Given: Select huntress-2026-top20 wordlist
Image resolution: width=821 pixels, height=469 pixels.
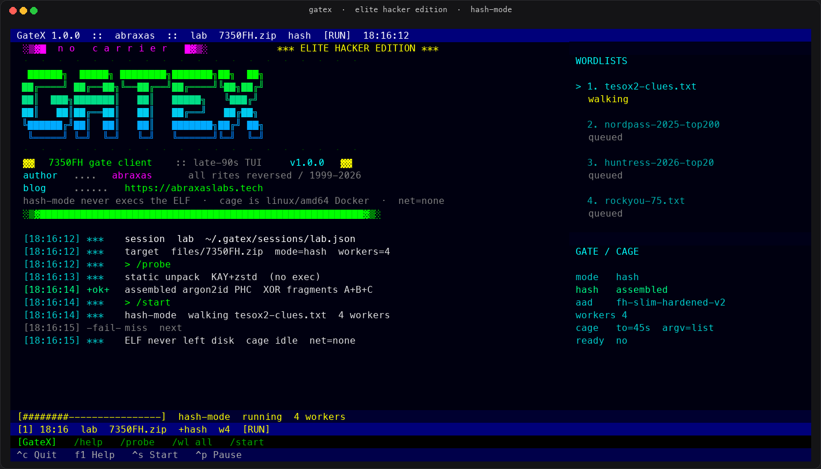Looking at the screenshot, I should coord(659,163).
